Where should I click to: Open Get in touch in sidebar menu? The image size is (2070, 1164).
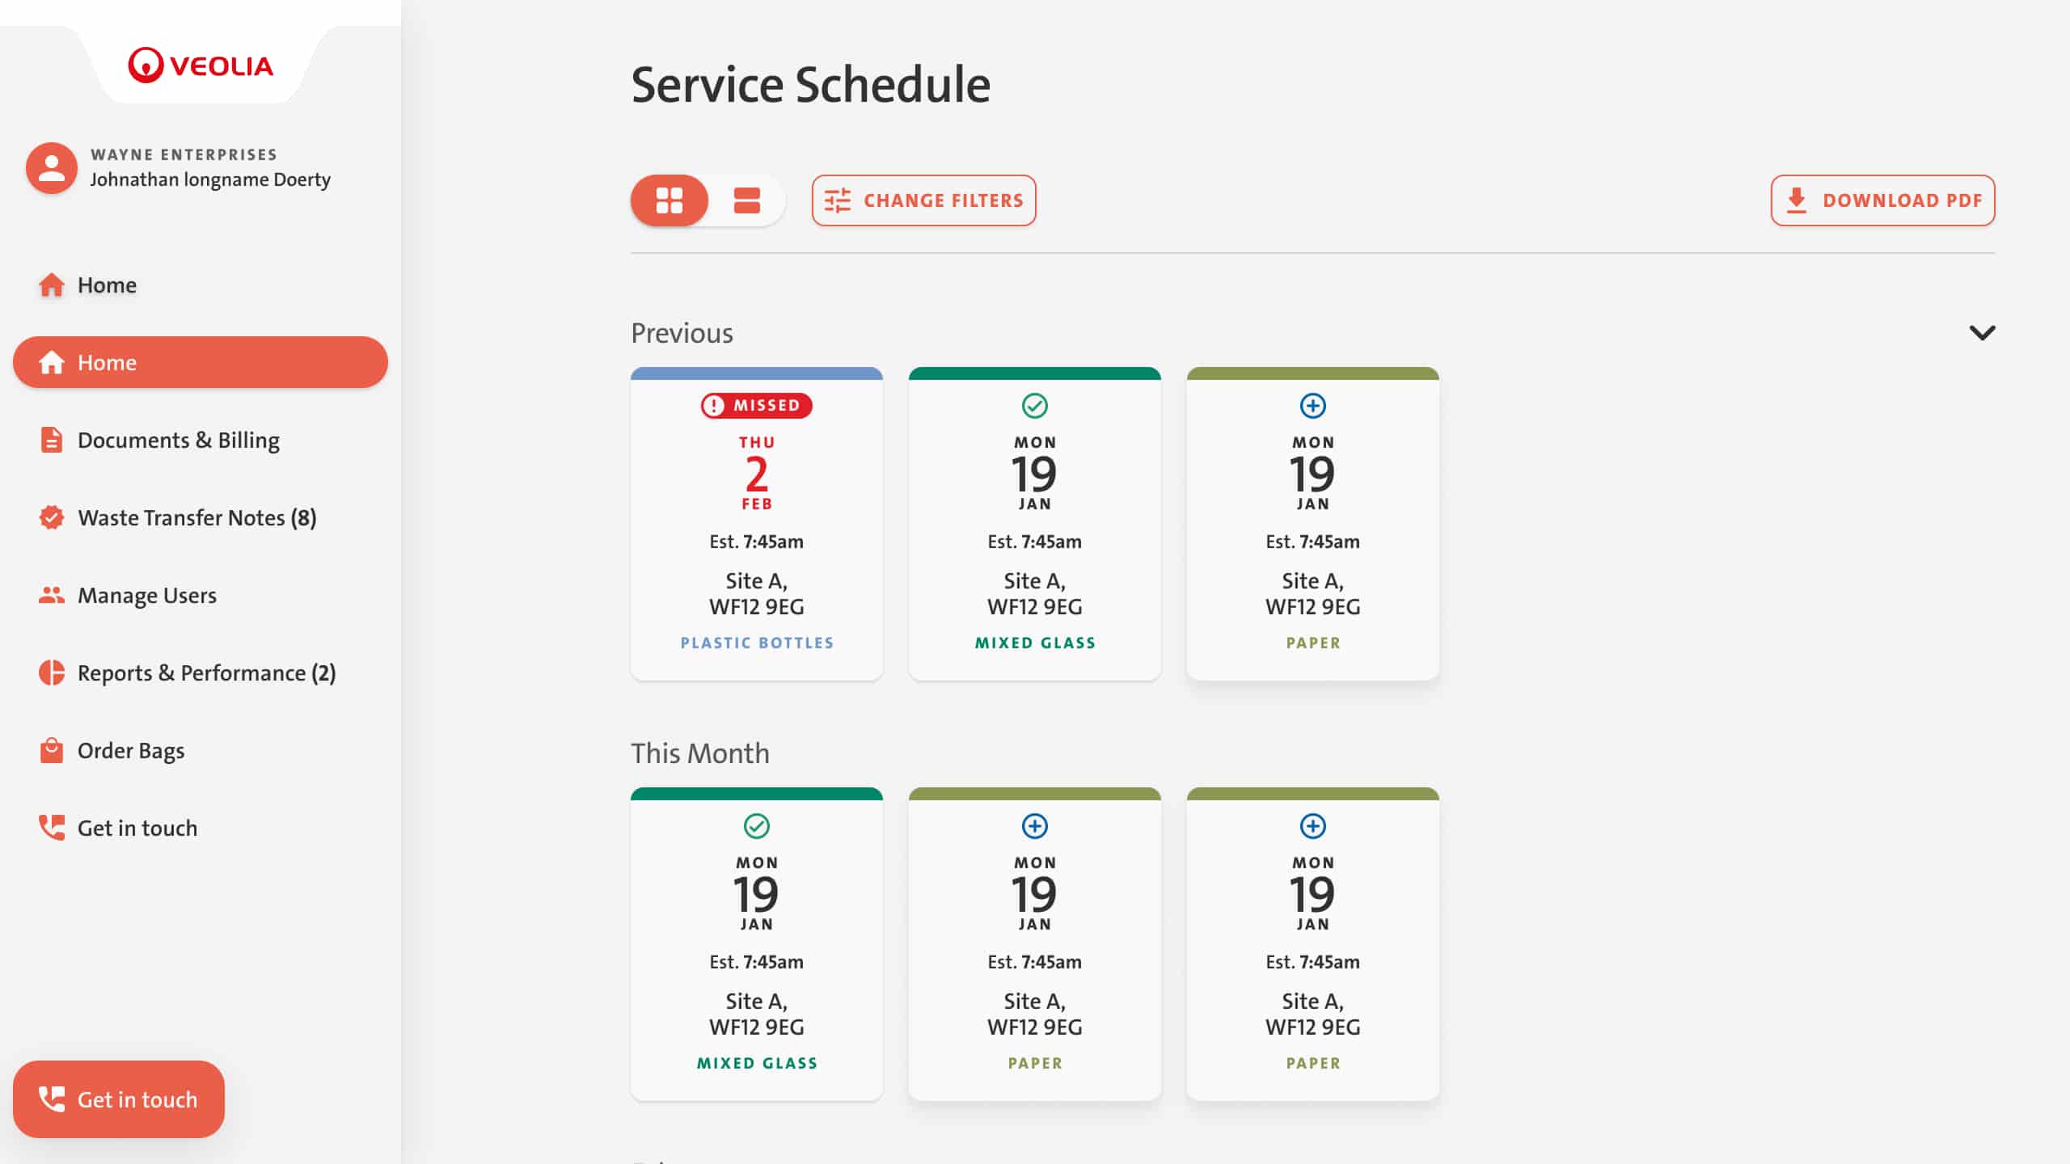point(137,828)
